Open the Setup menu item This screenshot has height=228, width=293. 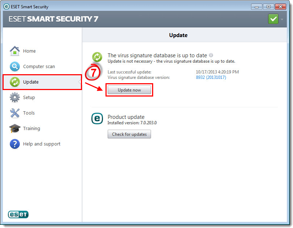tap(29, 98)
